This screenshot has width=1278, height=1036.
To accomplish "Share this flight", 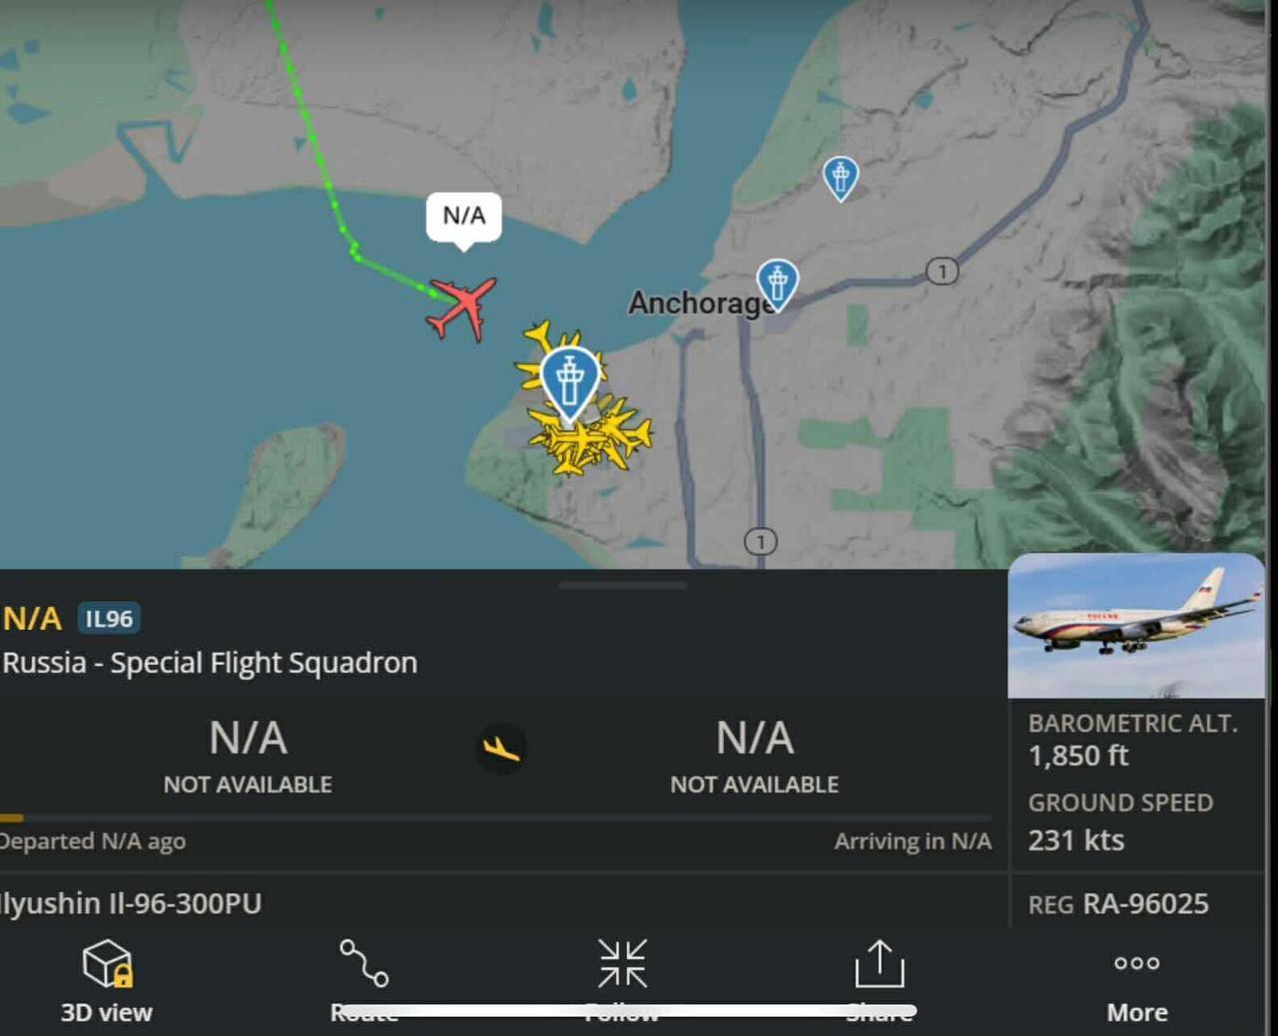I will pos(880,963).
